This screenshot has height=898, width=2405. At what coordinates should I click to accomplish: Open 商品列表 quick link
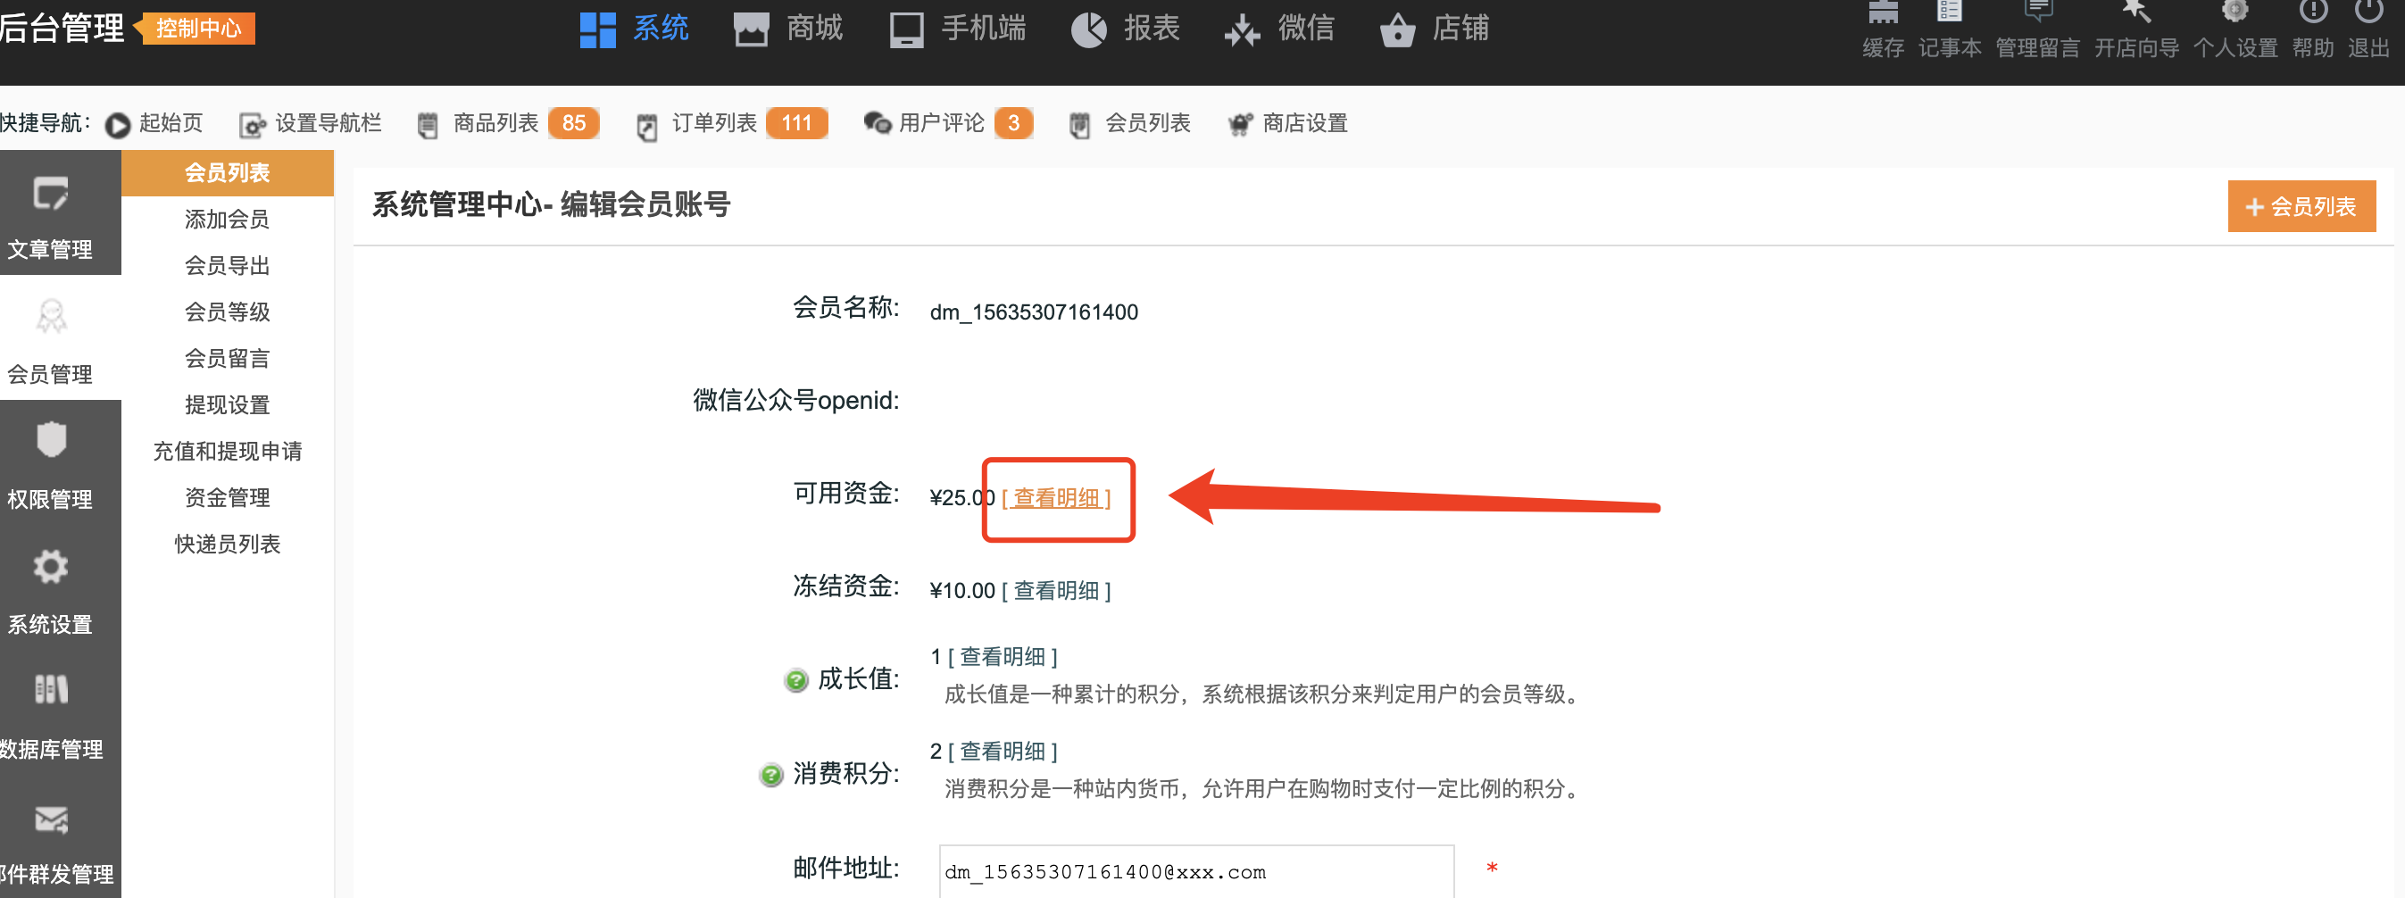click(495, 123)
